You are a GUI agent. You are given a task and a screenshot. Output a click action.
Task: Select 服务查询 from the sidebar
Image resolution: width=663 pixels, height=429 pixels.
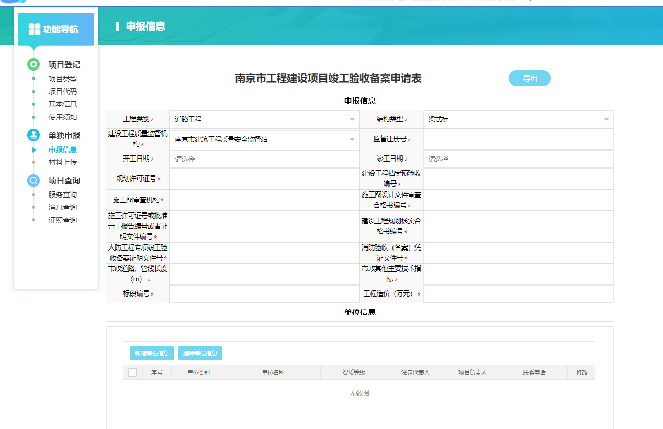coord(63,195)
